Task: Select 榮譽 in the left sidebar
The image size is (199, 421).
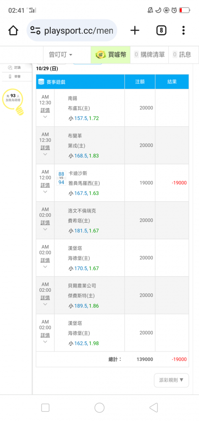Action: (15, 77)
